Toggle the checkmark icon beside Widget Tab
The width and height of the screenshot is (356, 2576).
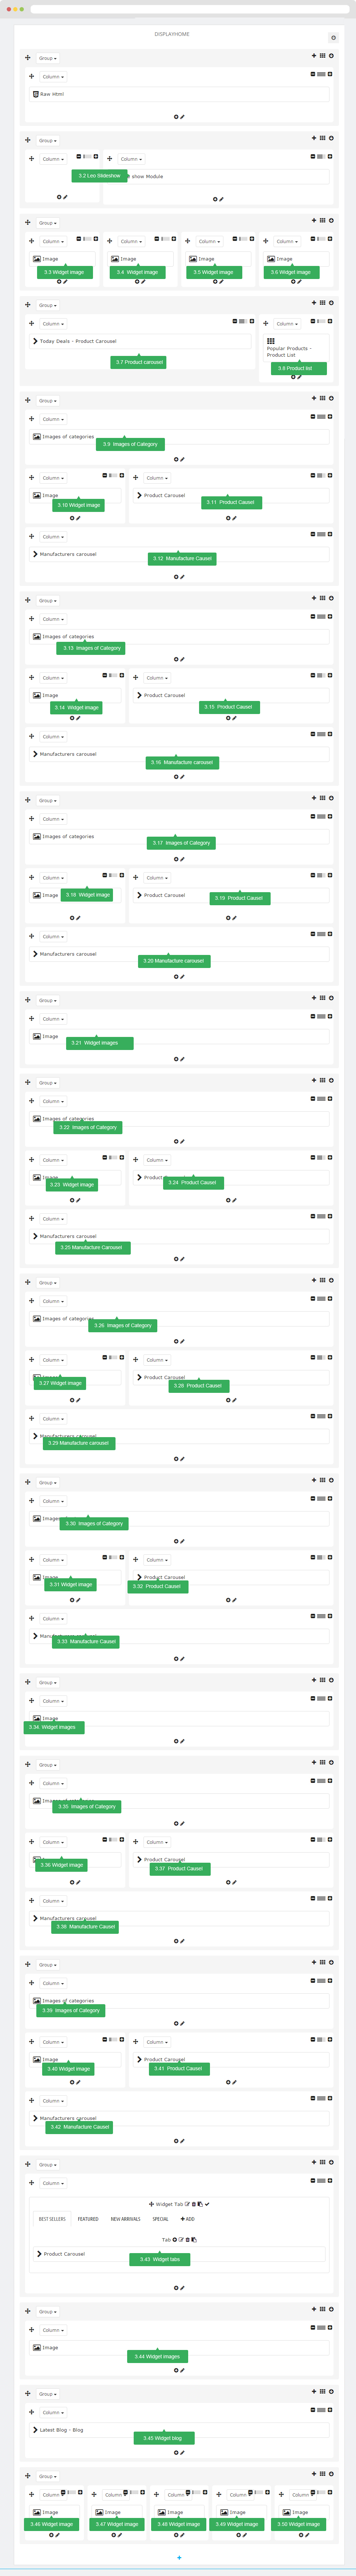(207, 2204)
